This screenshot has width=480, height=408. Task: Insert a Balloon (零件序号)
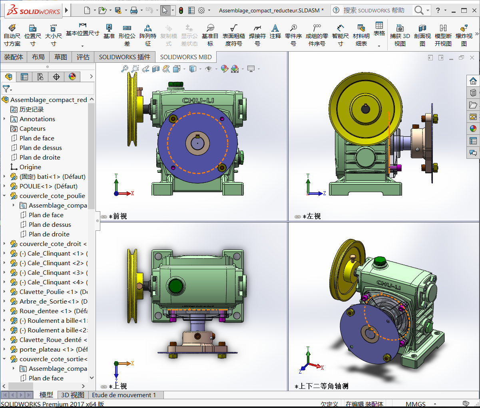pyautogui.click(x=293, y=35)
